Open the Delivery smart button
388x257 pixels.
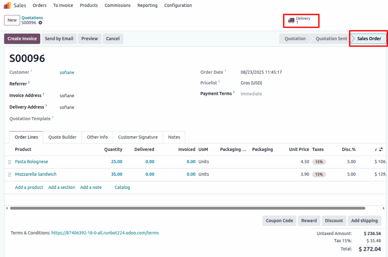pos(301,20)
